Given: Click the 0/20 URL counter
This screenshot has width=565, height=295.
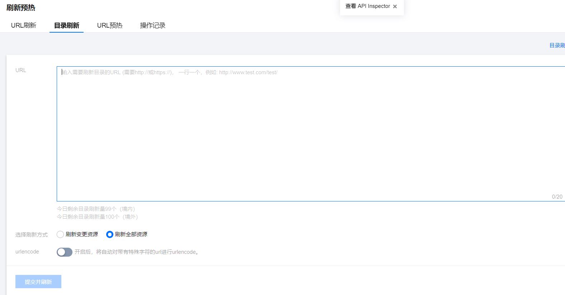Looking at the screenshot, I should (x=557, y=197).
